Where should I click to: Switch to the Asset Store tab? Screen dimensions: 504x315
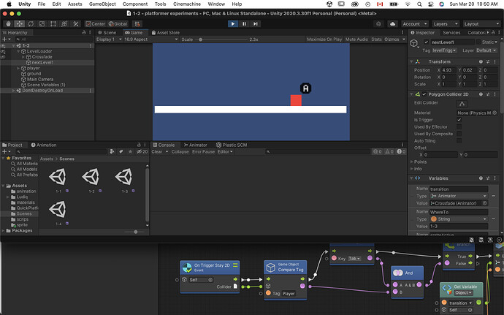(x=166, y=32)
